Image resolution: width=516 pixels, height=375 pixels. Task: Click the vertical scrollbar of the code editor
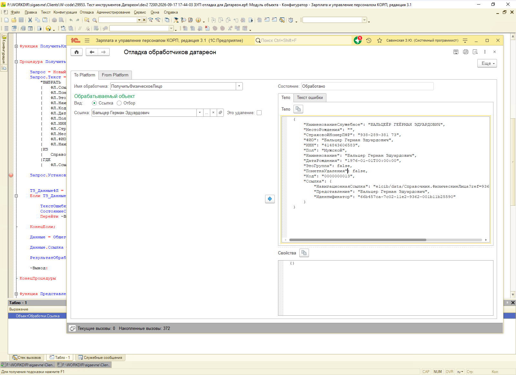[x=513, y=162]
